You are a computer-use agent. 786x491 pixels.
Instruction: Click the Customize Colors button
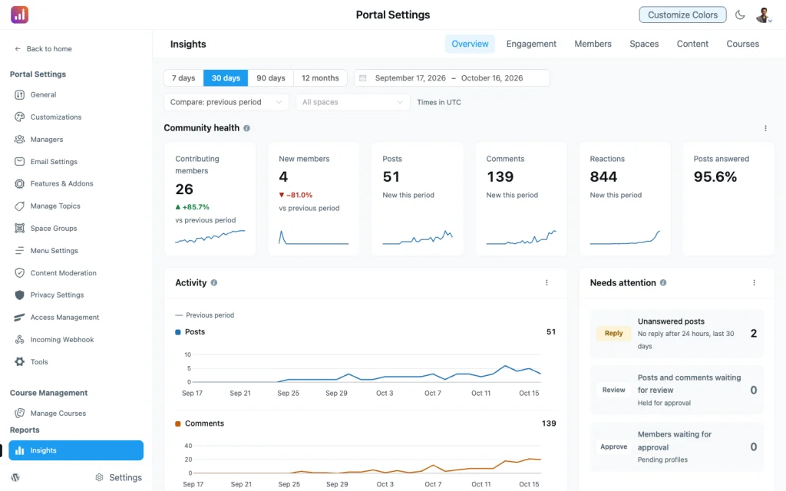[682, 15]
